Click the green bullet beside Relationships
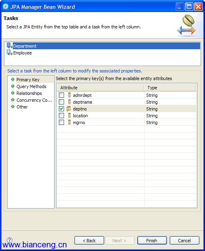205x251 pixels. pos(13,93)
